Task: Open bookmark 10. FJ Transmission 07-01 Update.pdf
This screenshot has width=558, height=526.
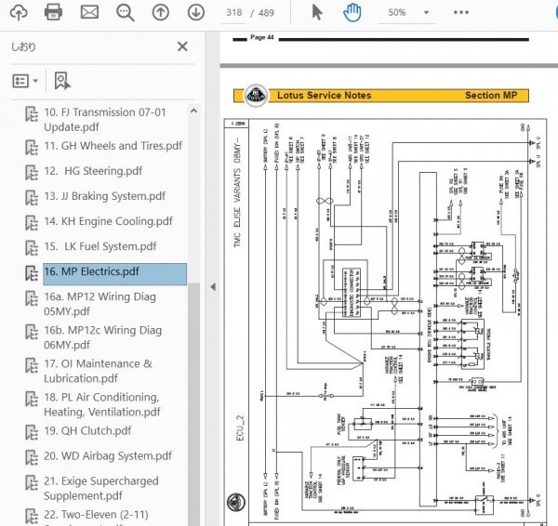Action: 105,120
